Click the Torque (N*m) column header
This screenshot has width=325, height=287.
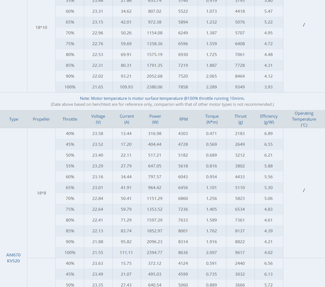[212, 119]
